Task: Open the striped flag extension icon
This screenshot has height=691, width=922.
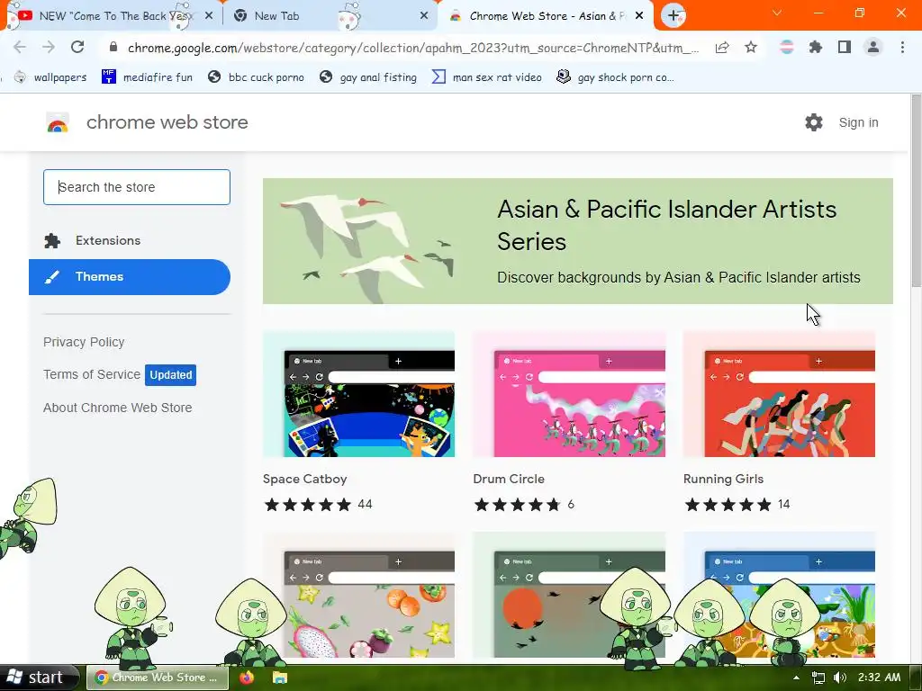Action: point(787,48)
